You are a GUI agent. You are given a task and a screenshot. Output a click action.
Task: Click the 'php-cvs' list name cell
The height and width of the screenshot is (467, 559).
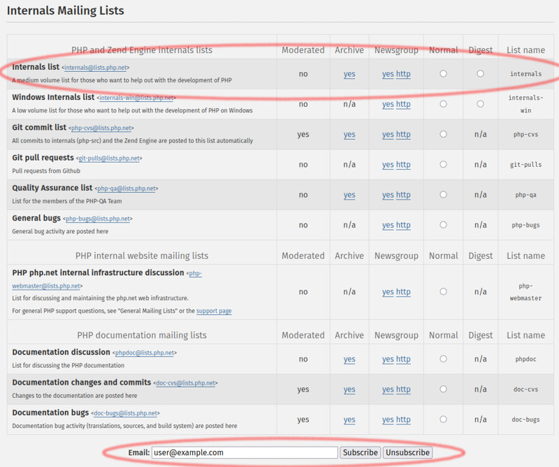[x=526, y=135]
